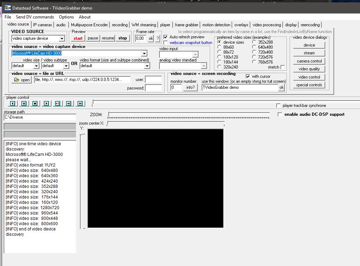
Task: Switch to the IP cameras tab
Action: [x=43, y=25]
